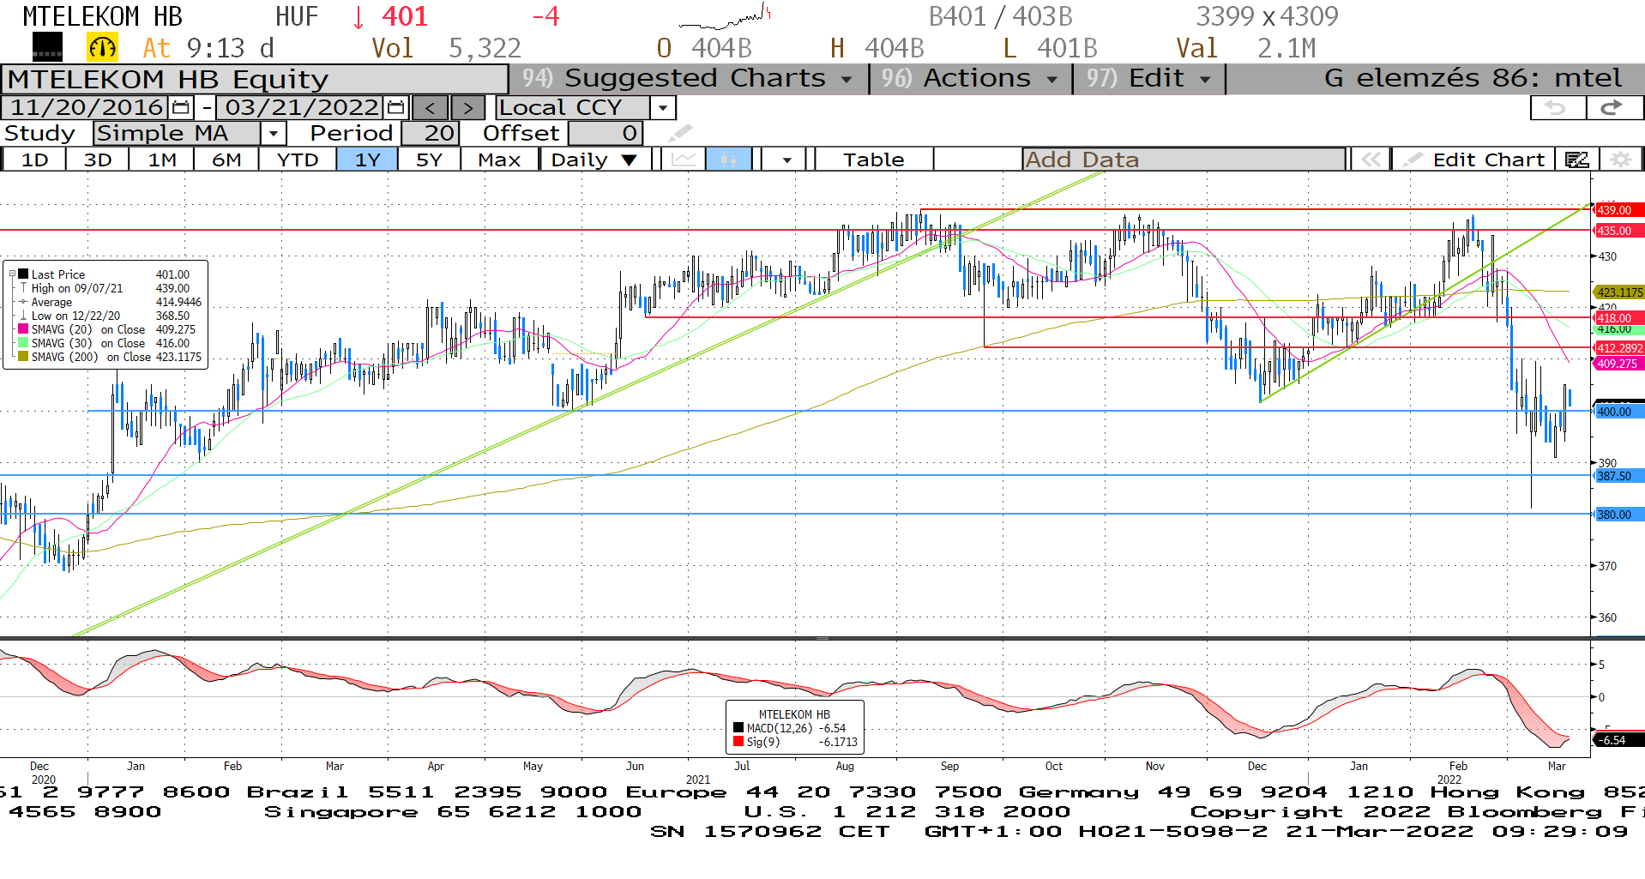The height and width of the screenshot is (879, 1645).
Task: Click the undo arrow button
Action: [x=1557, y=108]
